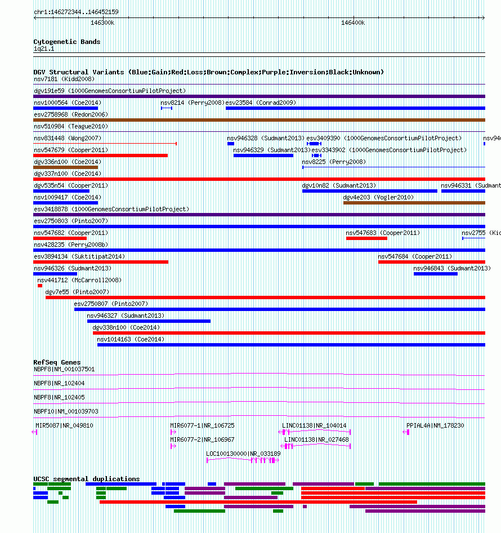This screenshot has height=533, width=501.
Task: Open dgv4e203 (Vogler2010) label
Action: pos(378,198)
